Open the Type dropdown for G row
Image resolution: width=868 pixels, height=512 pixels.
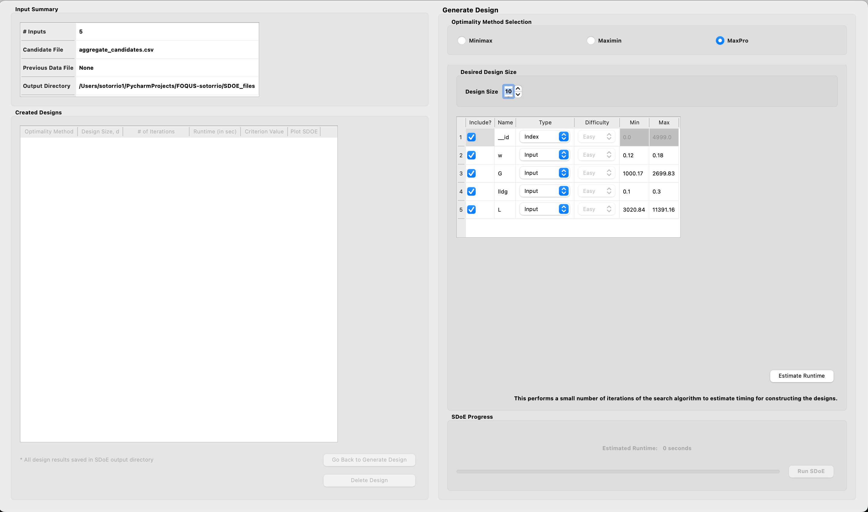tap(544, 173)
